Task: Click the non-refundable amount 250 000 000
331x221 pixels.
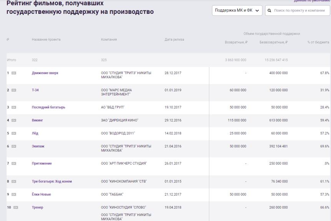Action: (278, 163)
